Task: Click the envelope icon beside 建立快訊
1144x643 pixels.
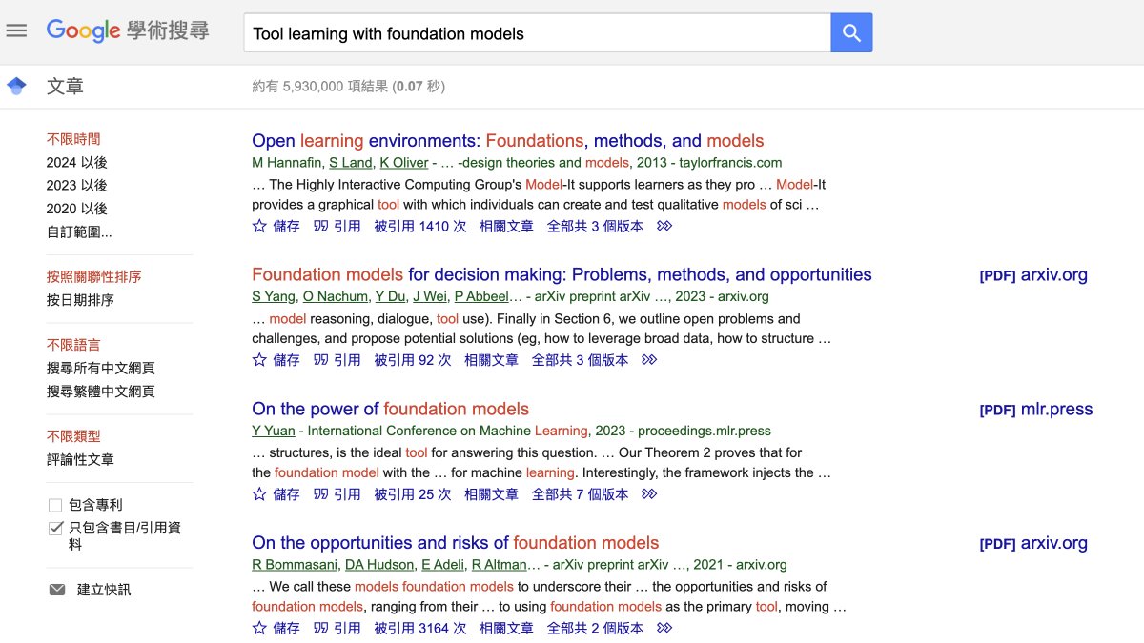Action: [x=57, y=590]
